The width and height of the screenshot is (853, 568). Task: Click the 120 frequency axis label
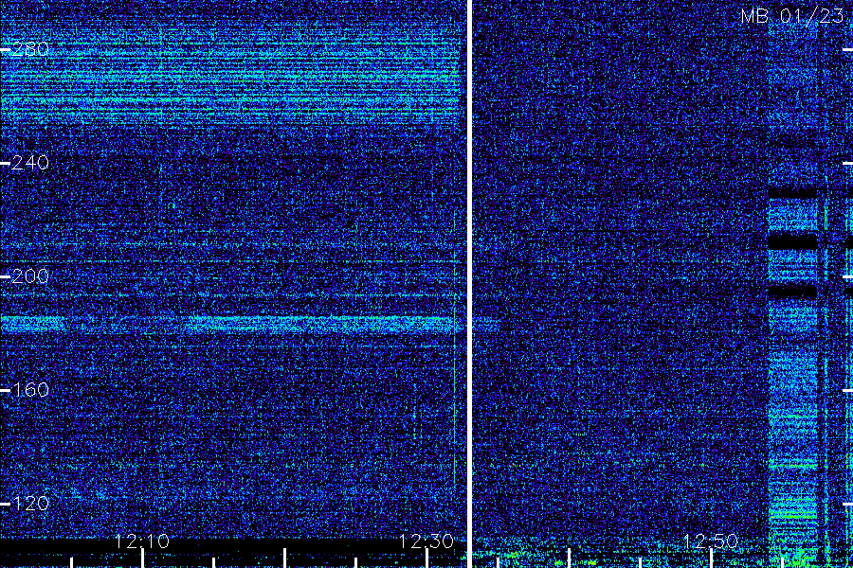(30, 504)
